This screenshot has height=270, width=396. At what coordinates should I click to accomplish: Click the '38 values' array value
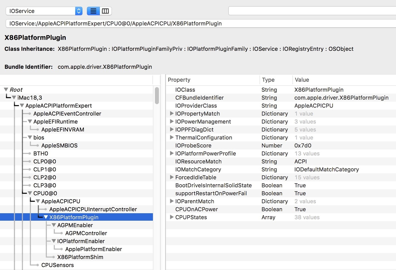point(307,217)
